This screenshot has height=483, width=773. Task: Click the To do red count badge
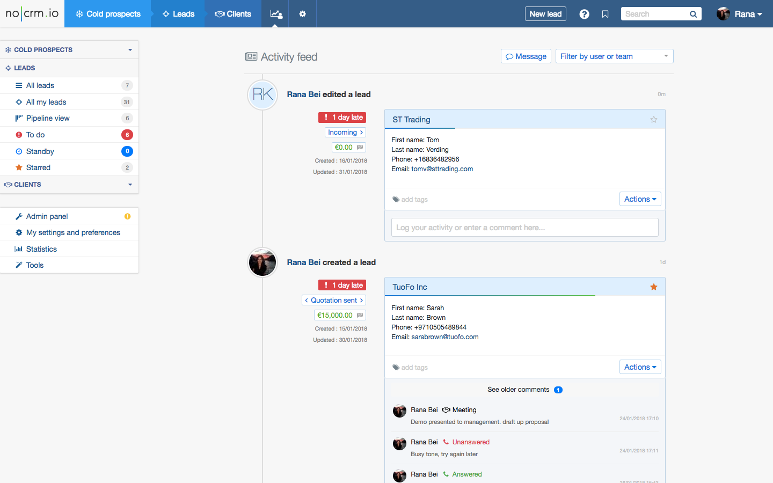(x=127, y=135)
